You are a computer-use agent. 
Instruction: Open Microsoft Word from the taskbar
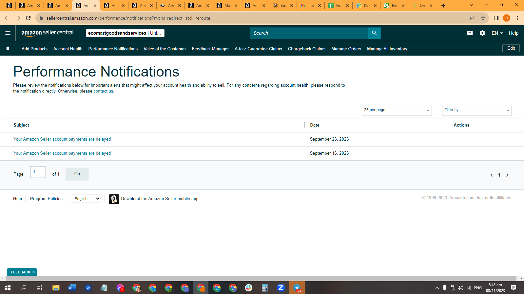pyautogui.click(x=72, y=288)
